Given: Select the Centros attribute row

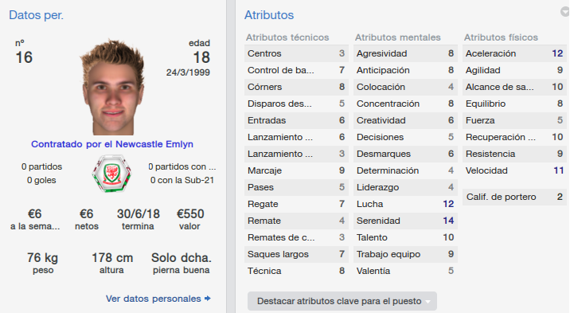Looking at the screenshot, I should pos(296,53).
